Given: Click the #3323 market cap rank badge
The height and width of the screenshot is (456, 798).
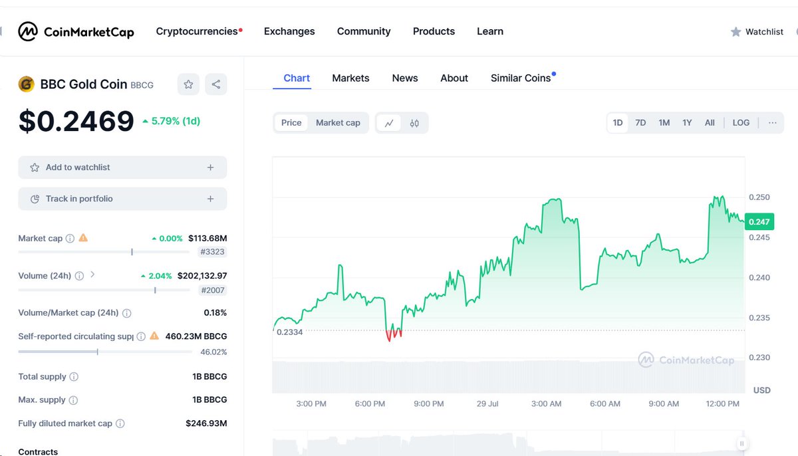Looking at the screenshot, I should pyautogui.click(x=213, y=252).
